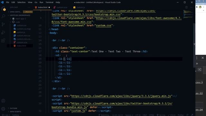The width and height of the screenshot is (206, 116).
Task: Click the code minimap preview
Action: (188, 14)
